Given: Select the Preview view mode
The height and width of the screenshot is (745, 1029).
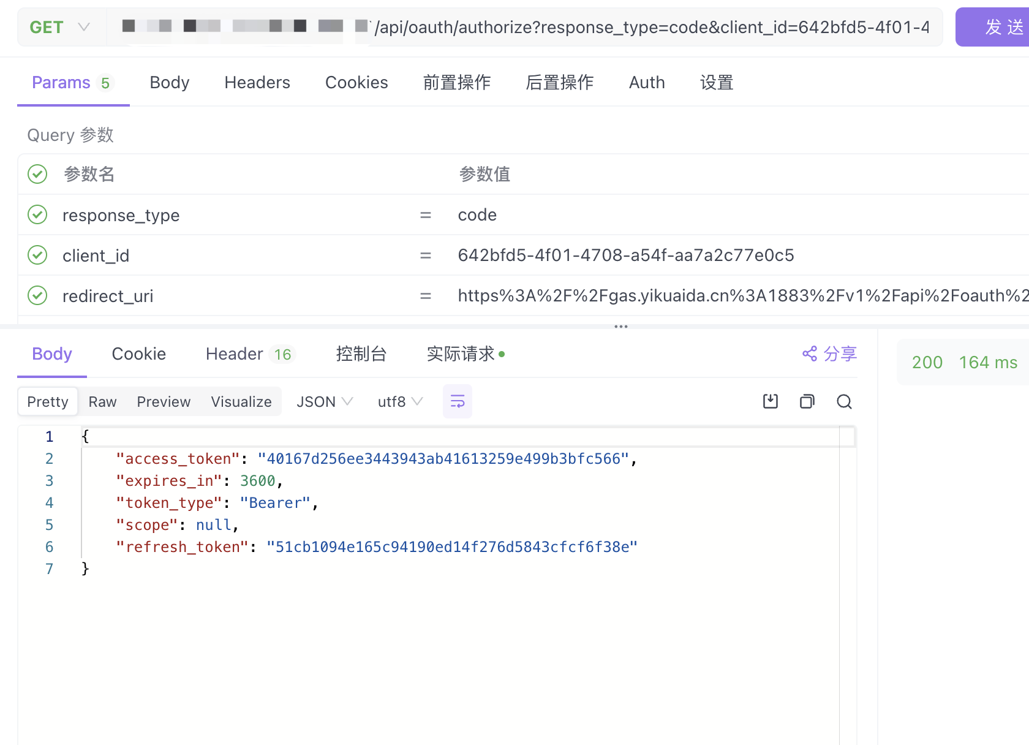Looking at the screenshot, I should coord(164,402).
